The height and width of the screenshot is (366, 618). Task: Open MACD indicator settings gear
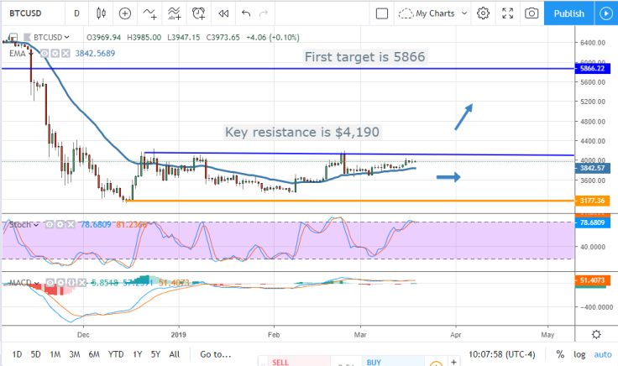tap(60, 283)
